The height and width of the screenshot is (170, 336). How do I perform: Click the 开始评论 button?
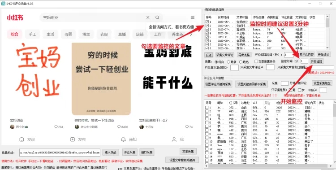click(x=323, y=54)
